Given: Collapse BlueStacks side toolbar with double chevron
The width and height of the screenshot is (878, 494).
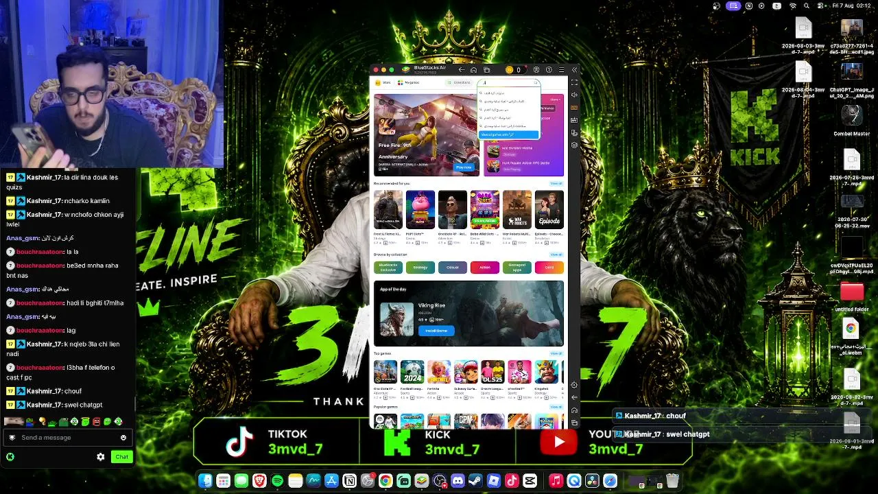Looking at the screenshot, I should tap(574, 69).
